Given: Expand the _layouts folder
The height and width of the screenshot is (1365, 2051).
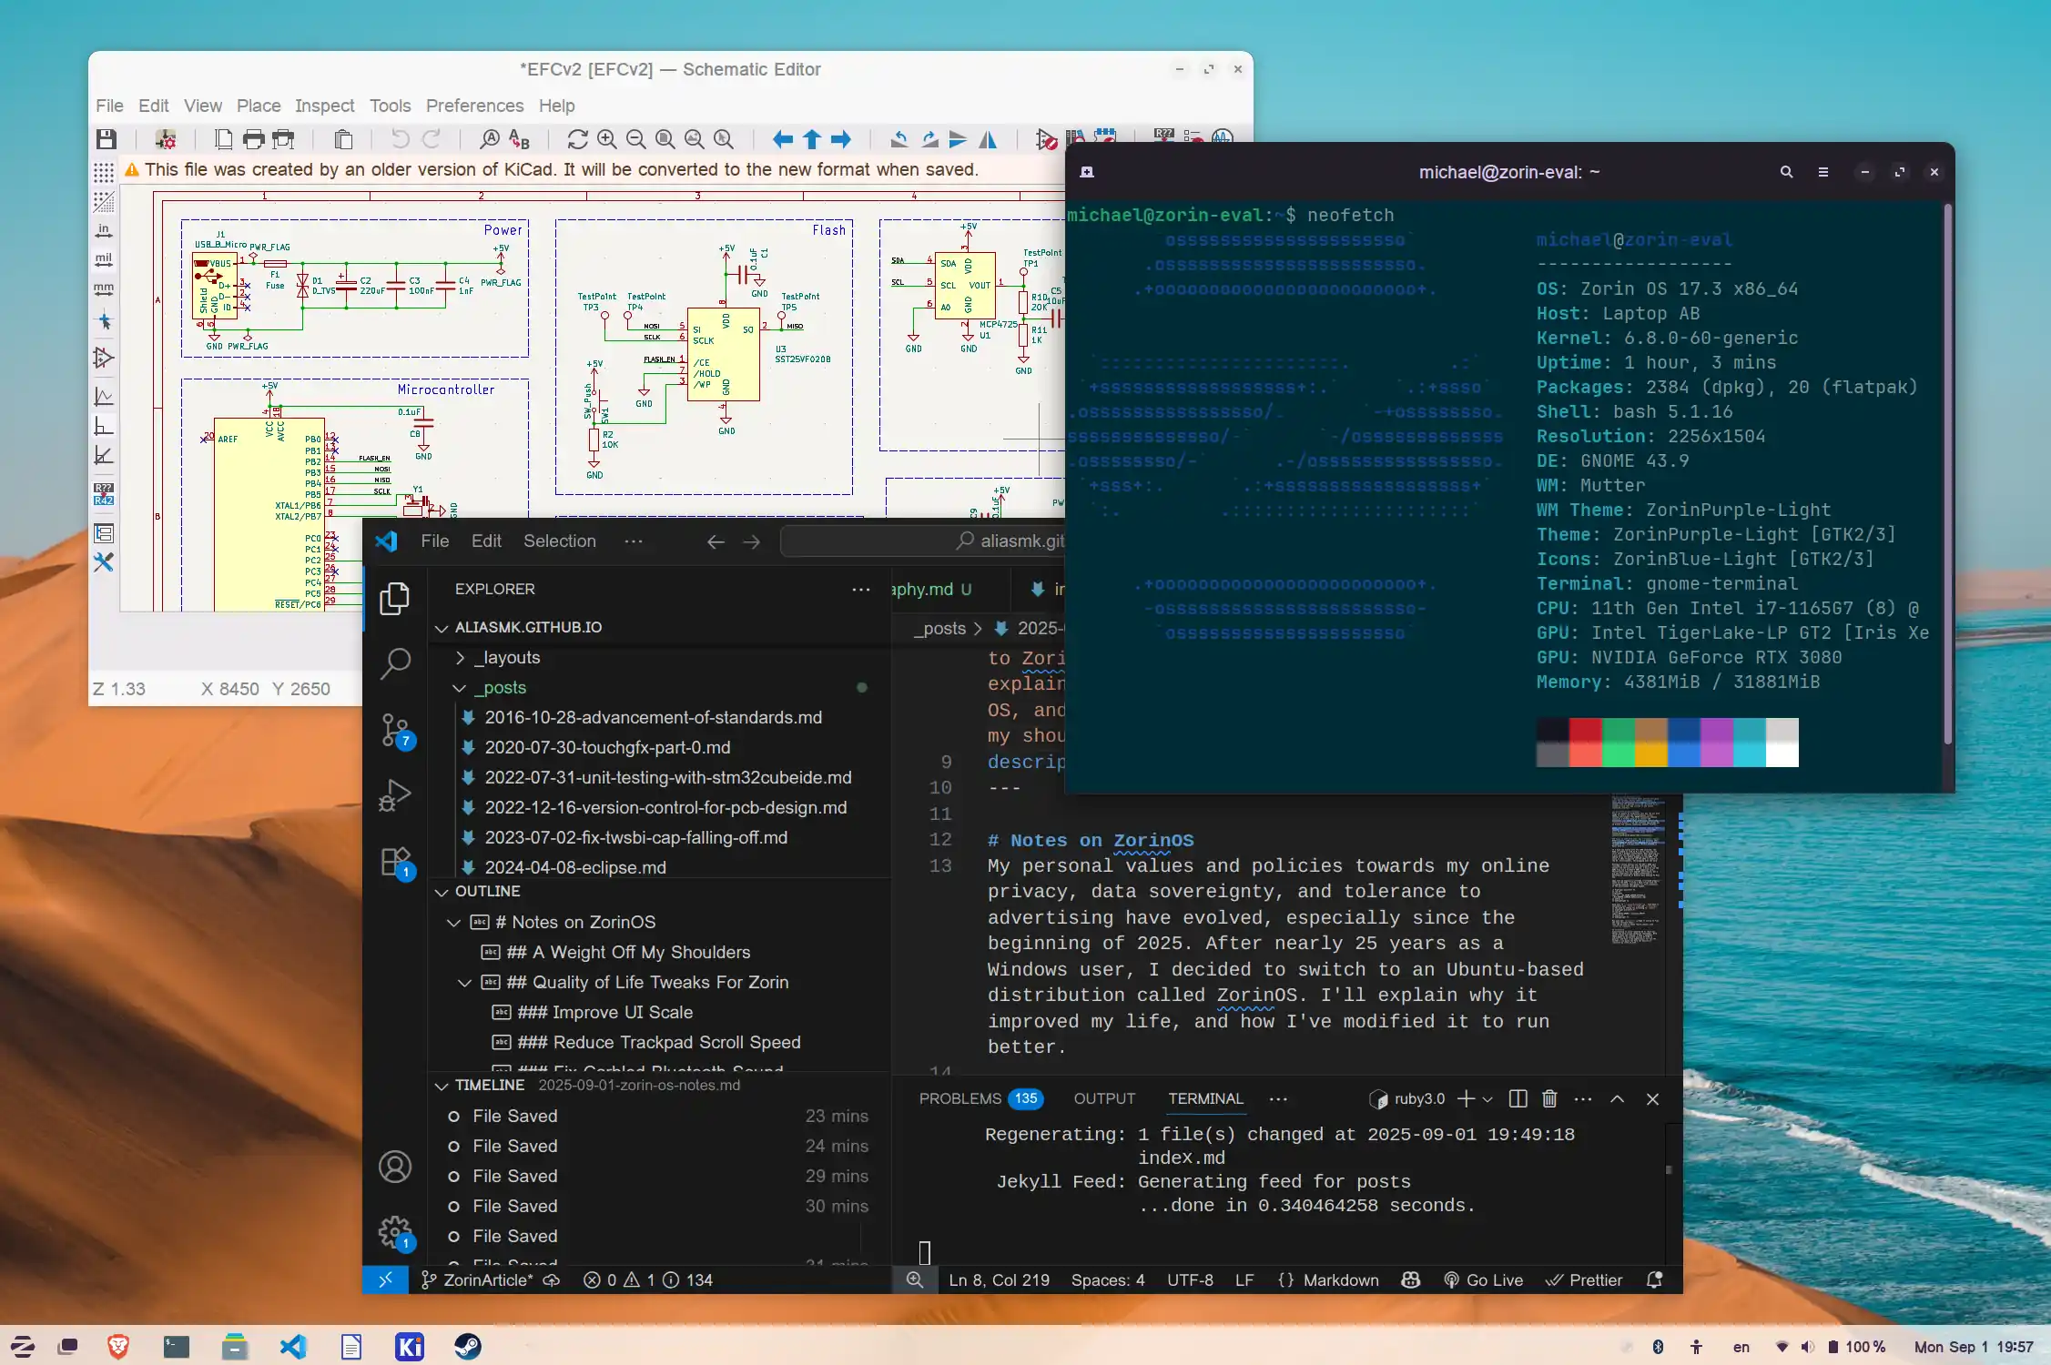Looking at the screenshot, I should [461, 658].
